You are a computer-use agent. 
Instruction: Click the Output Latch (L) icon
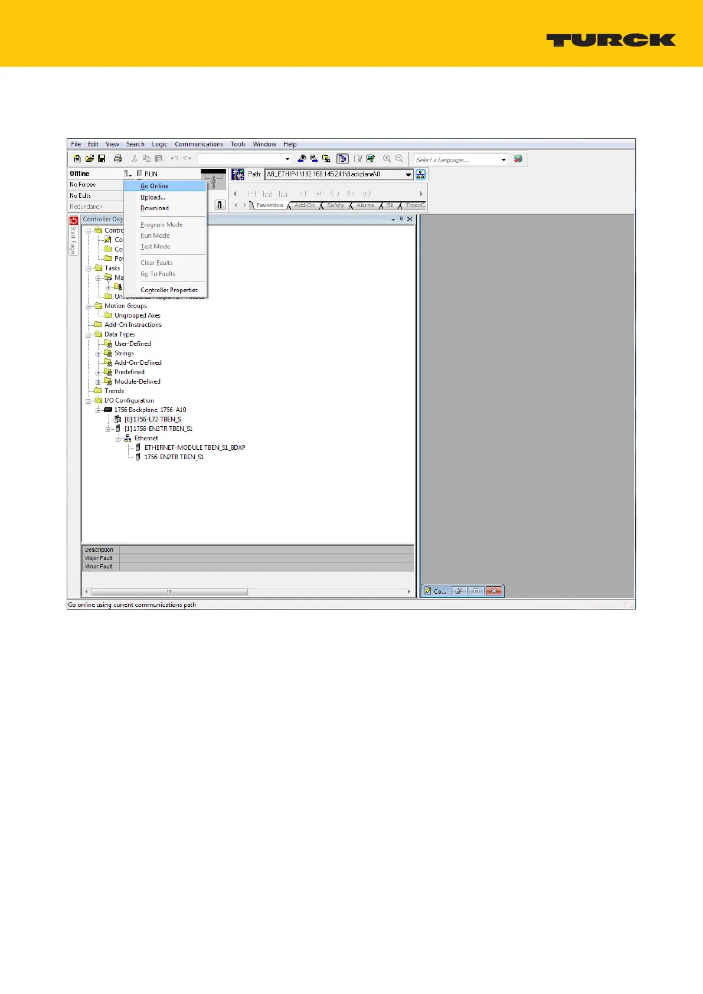tap(367, 194)
